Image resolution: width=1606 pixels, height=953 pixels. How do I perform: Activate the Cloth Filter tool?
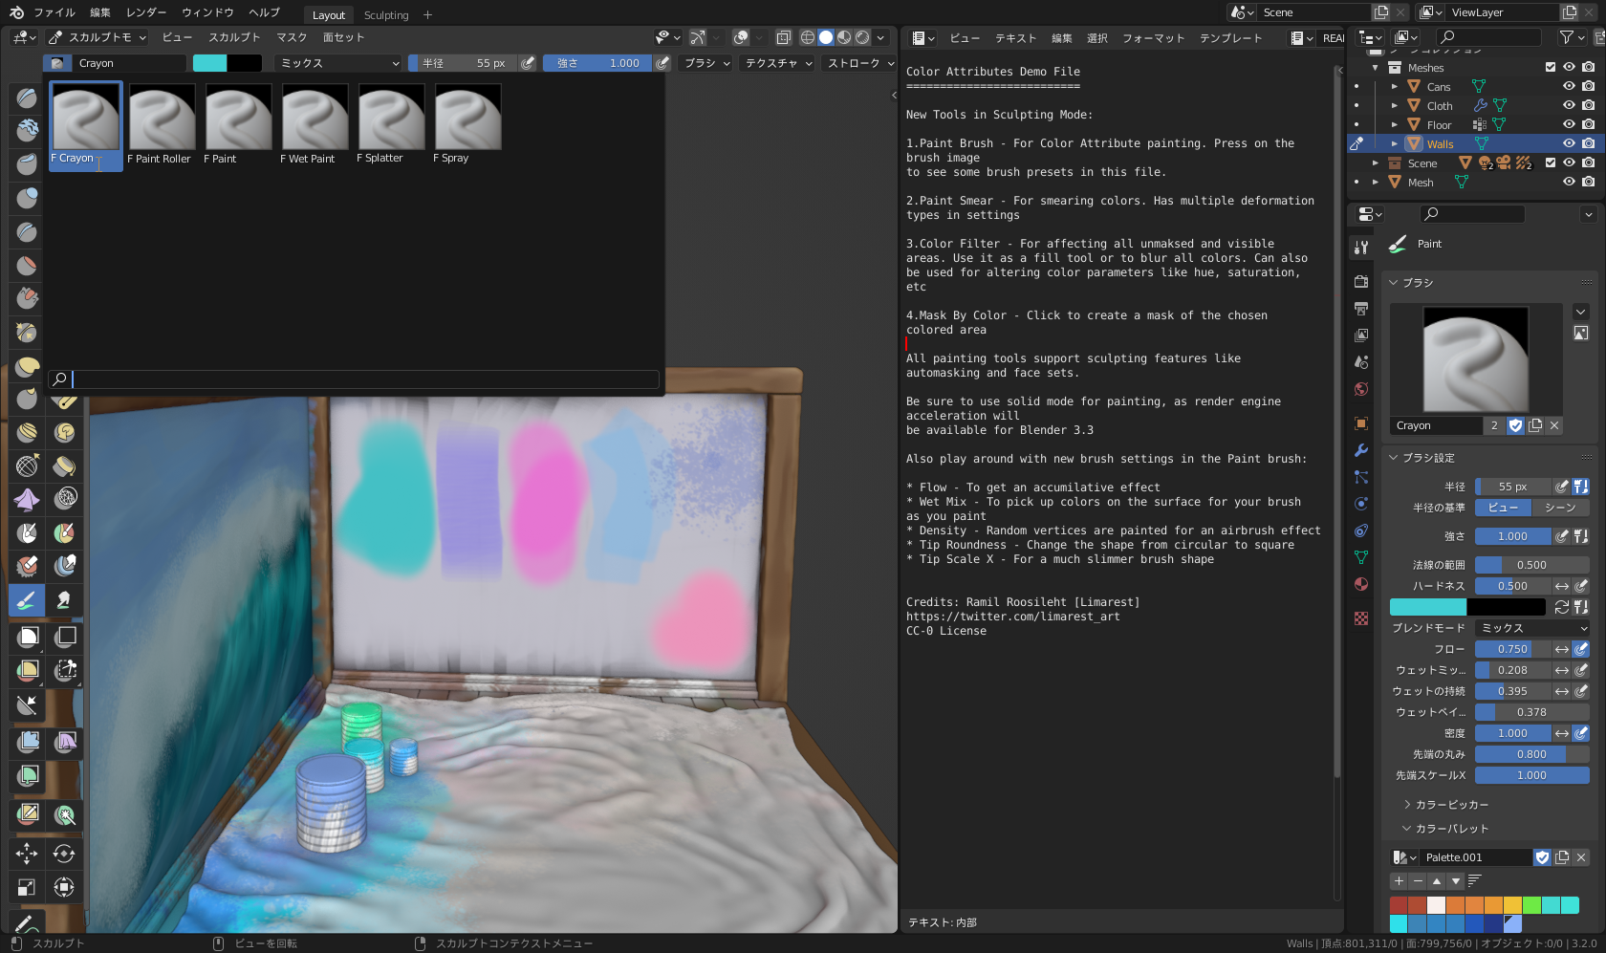[65, 742]
